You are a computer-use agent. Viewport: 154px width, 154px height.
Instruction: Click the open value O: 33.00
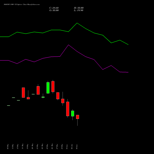click(54, 10)
